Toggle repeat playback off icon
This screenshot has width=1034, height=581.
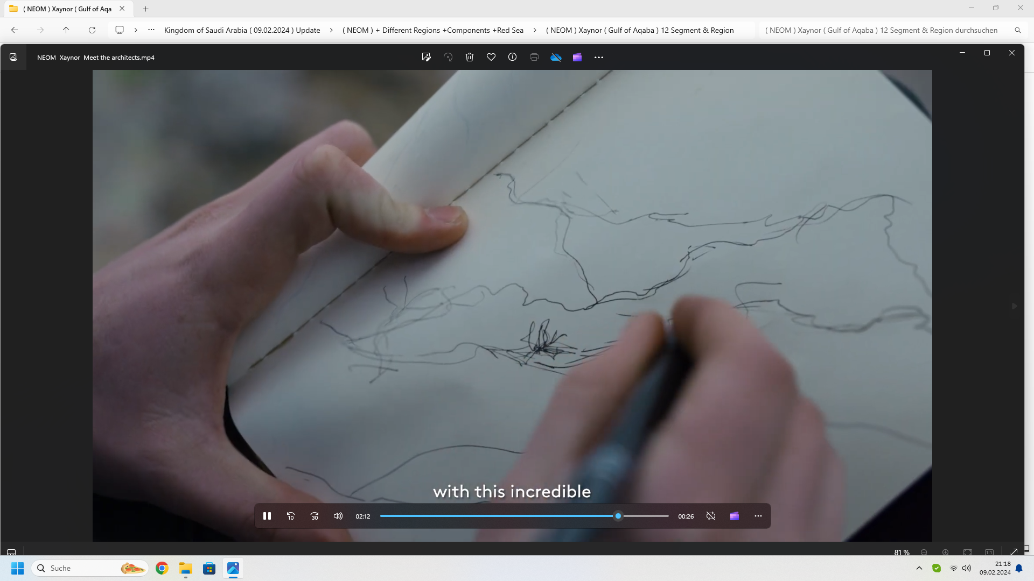[711, 516]
